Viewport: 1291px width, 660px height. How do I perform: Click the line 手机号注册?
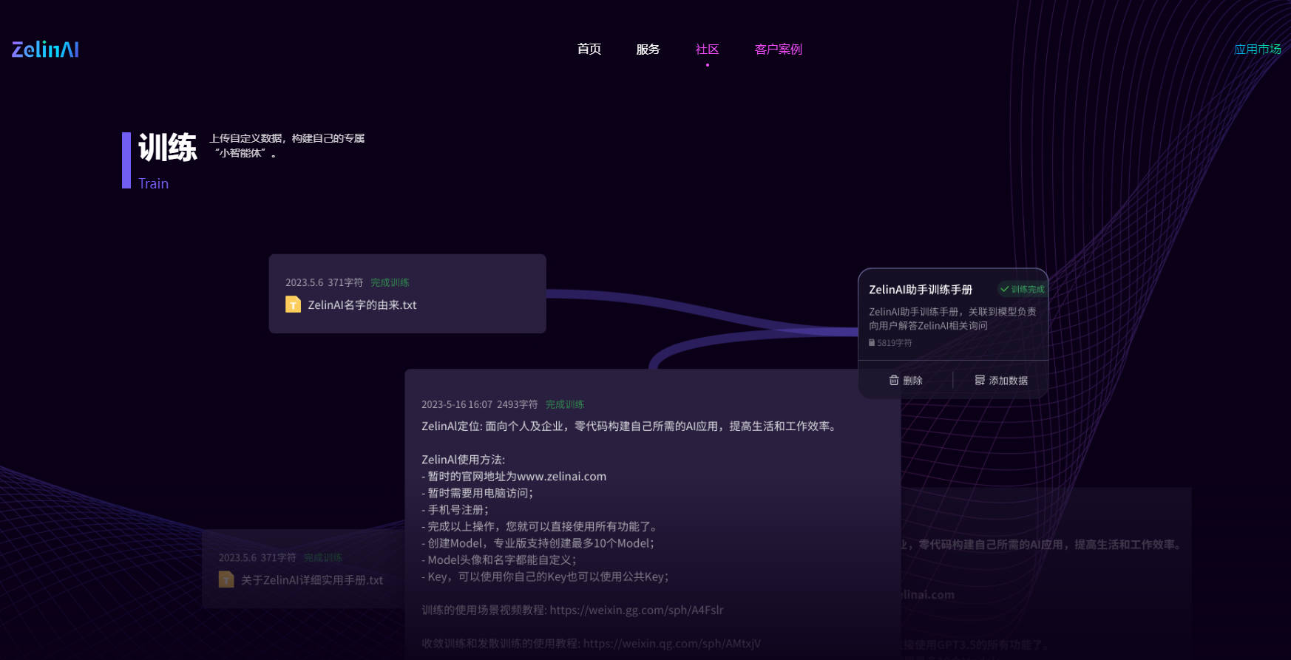coord(455,510)
